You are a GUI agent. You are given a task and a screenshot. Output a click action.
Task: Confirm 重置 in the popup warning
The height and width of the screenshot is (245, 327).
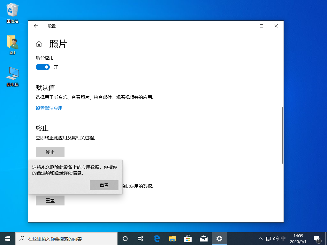pyautogui.click(x=104, y=185)
